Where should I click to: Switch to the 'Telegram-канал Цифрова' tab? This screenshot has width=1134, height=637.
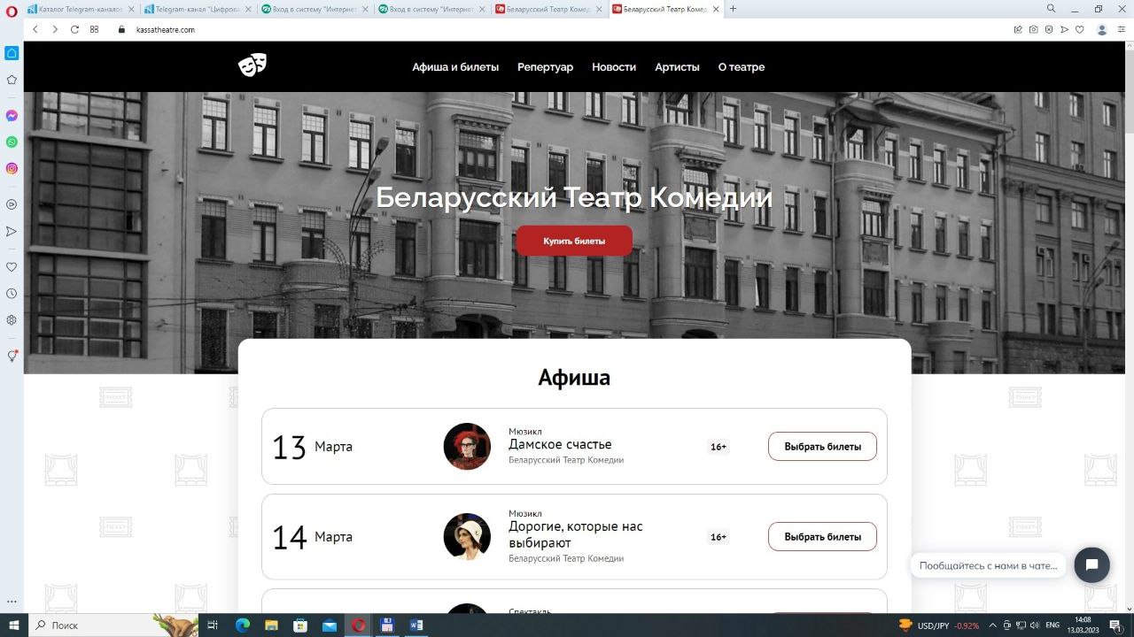pyautogui.click(x=198, y=9)
